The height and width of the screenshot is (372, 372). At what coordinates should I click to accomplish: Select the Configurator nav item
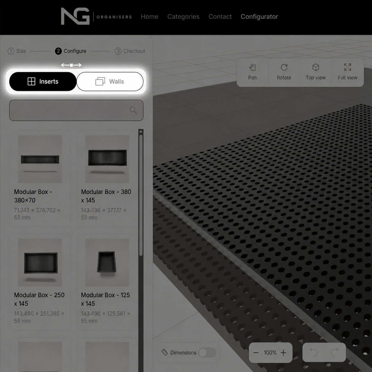(259, 17)
